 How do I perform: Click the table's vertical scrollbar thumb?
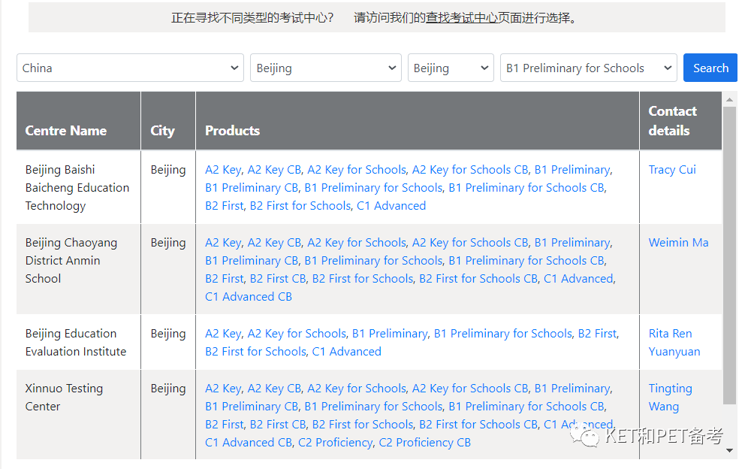pyautogui.click(x=729, y=256)
